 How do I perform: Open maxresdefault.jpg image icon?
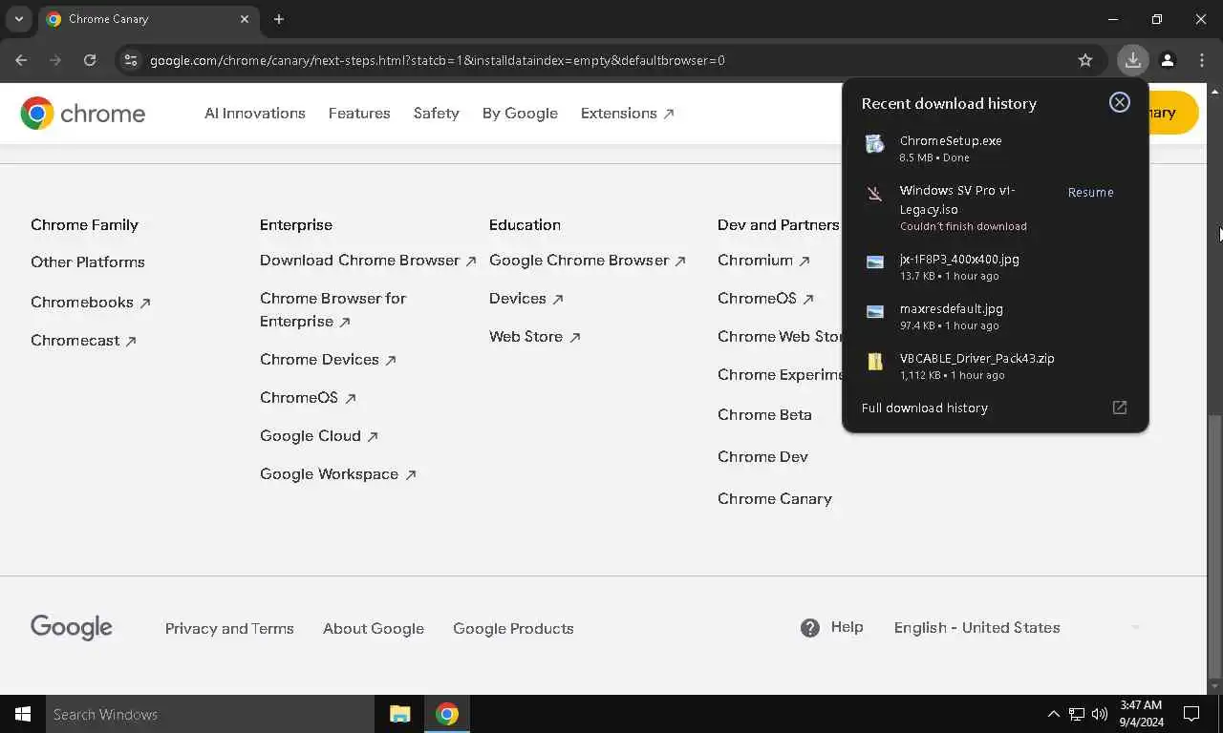[874, 312]
